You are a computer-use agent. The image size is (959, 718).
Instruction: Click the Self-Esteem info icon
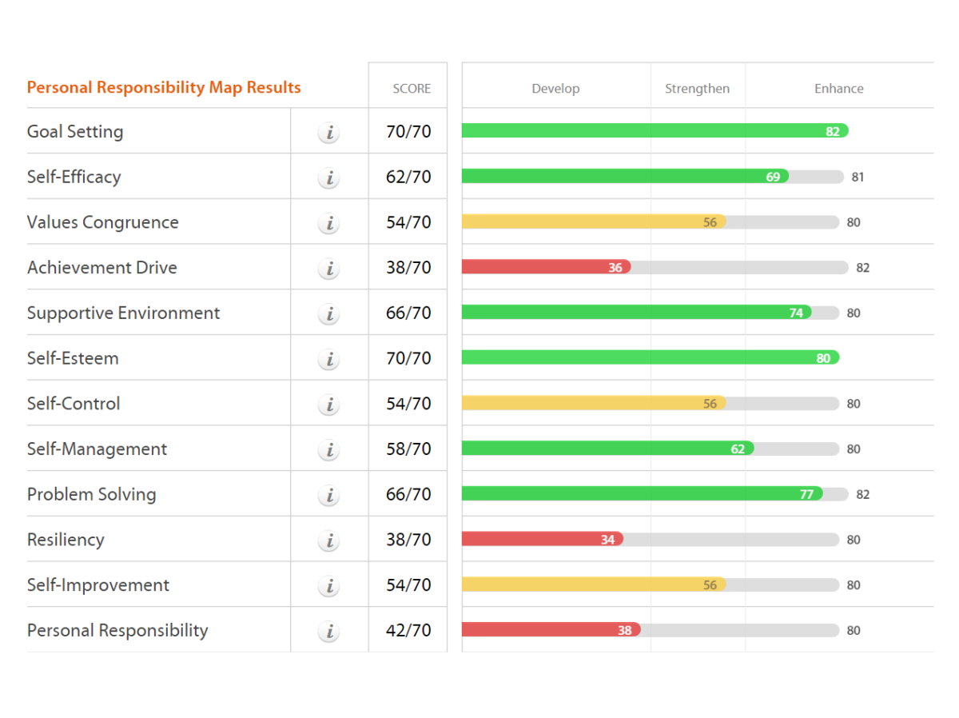point(328,359)
